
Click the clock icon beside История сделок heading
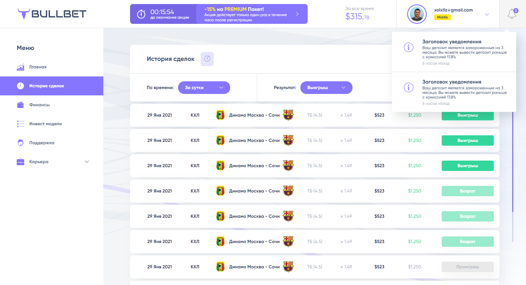click(207, 59)
